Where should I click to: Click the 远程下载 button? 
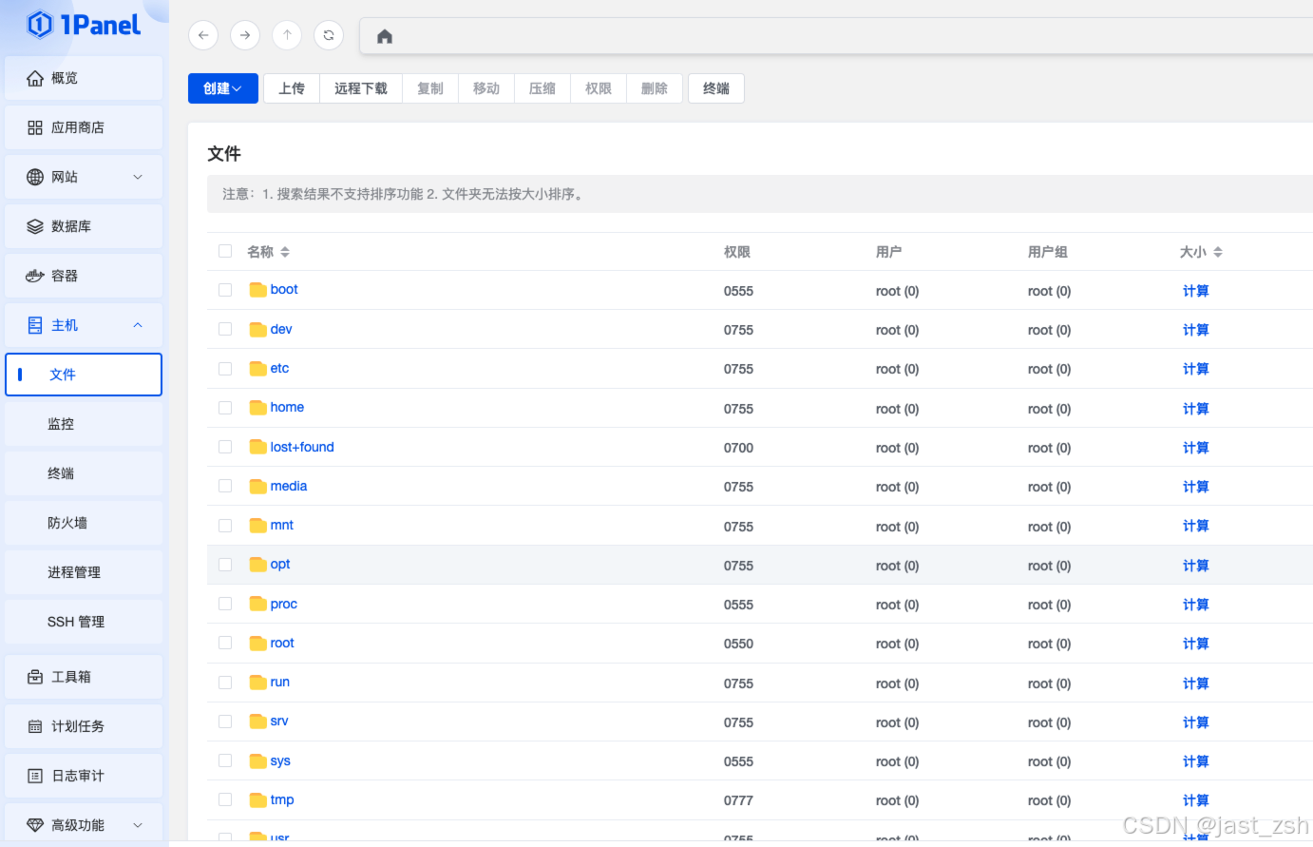click(x=361, y=88)
